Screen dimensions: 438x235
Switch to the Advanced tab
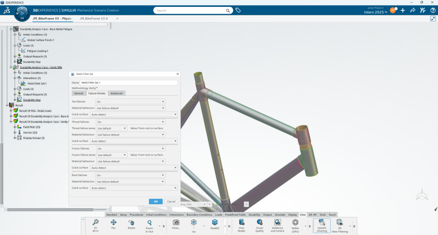pyautogui.click(x=116, y=93)
